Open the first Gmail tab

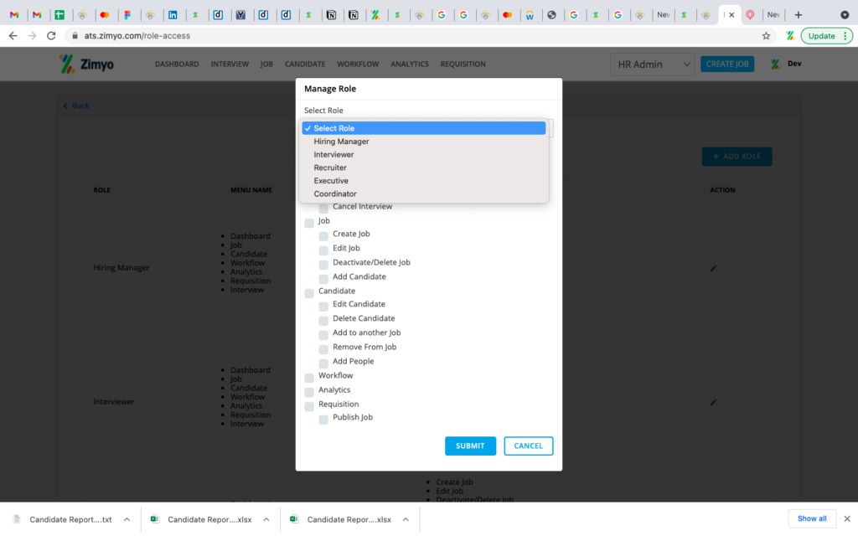15,15
